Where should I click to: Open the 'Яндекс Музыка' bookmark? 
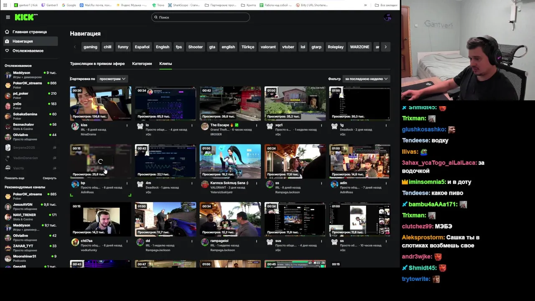click(x=132, y=5)
